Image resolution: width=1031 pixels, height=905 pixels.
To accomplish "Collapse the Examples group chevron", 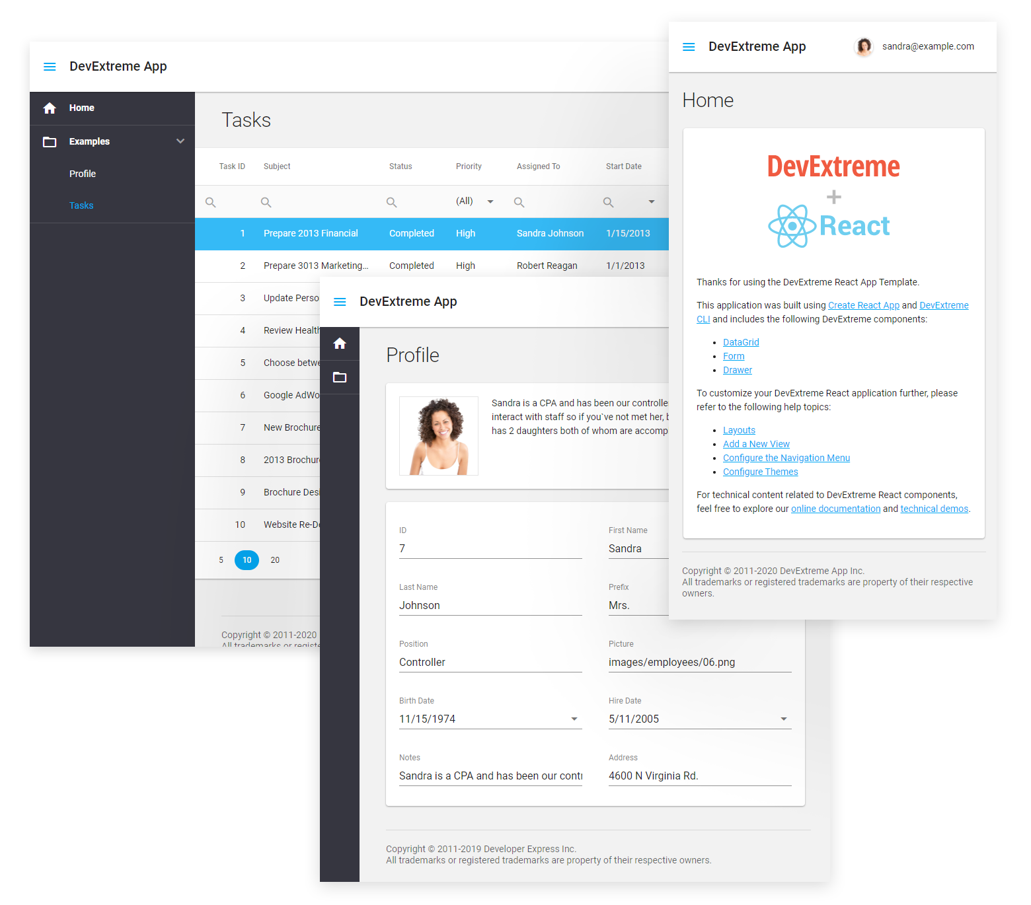I will pyautogui.click(x=180, y=141).
